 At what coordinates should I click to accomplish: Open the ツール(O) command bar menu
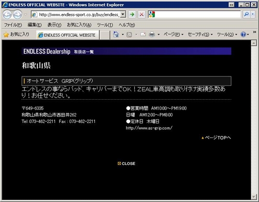coord(227,35)
